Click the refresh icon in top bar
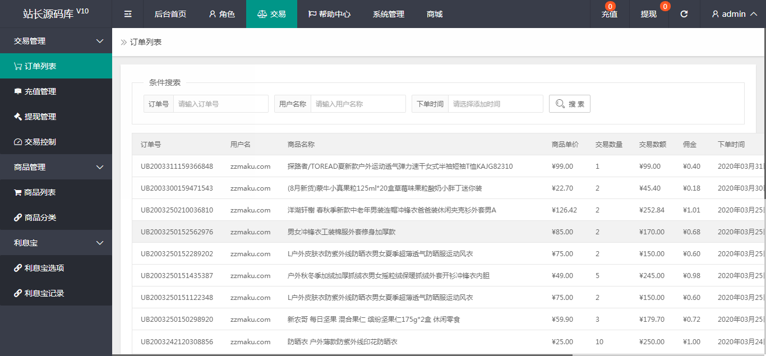Viewport: 766px width, 356px height. [x=684, y=14]
